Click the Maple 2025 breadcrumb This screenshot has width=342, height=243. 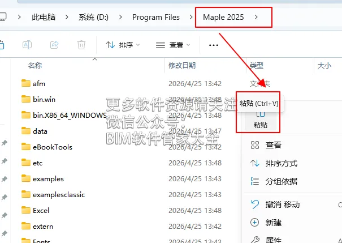(x=223, y=17)
